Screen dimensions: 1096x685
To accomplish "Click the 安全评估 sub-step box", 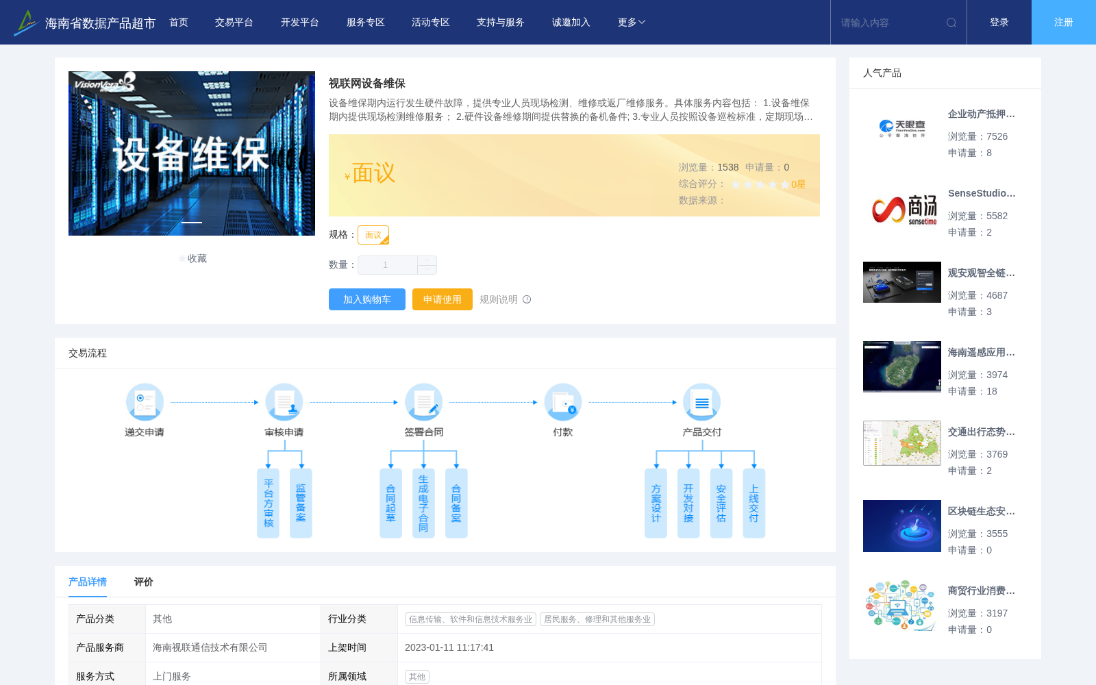I will click(x=721, y=503).
